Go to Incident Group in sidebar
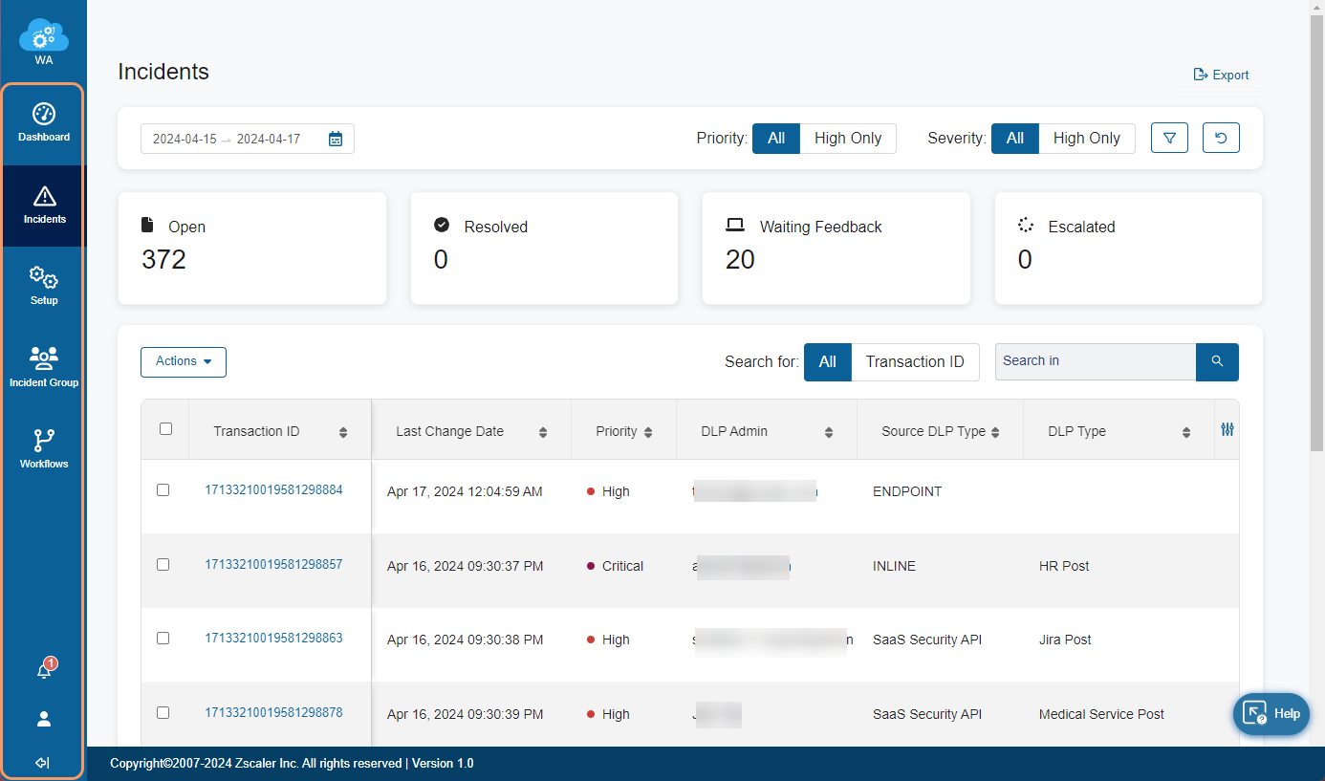The width and height of the screenshot is (1325, 781). coord(44,367)
